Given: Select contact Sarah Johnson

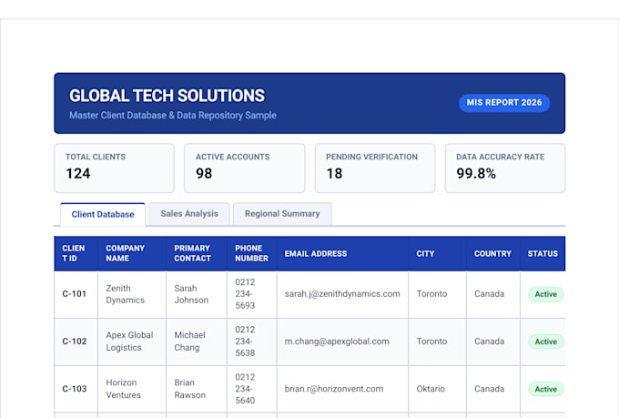Looking at the screenshot, I should click(x=191, y=294).
